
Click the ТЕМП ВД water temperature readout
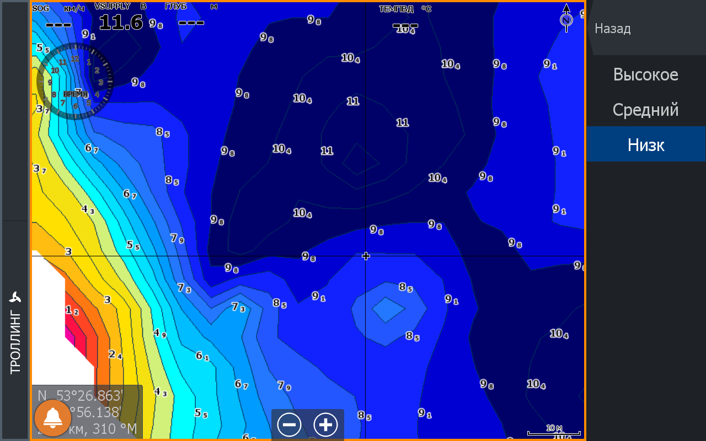click(x=405, y=18)
